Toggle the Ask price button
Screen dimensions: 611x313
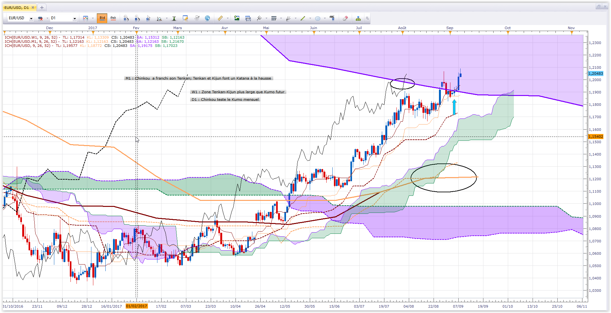pos(113,18)
